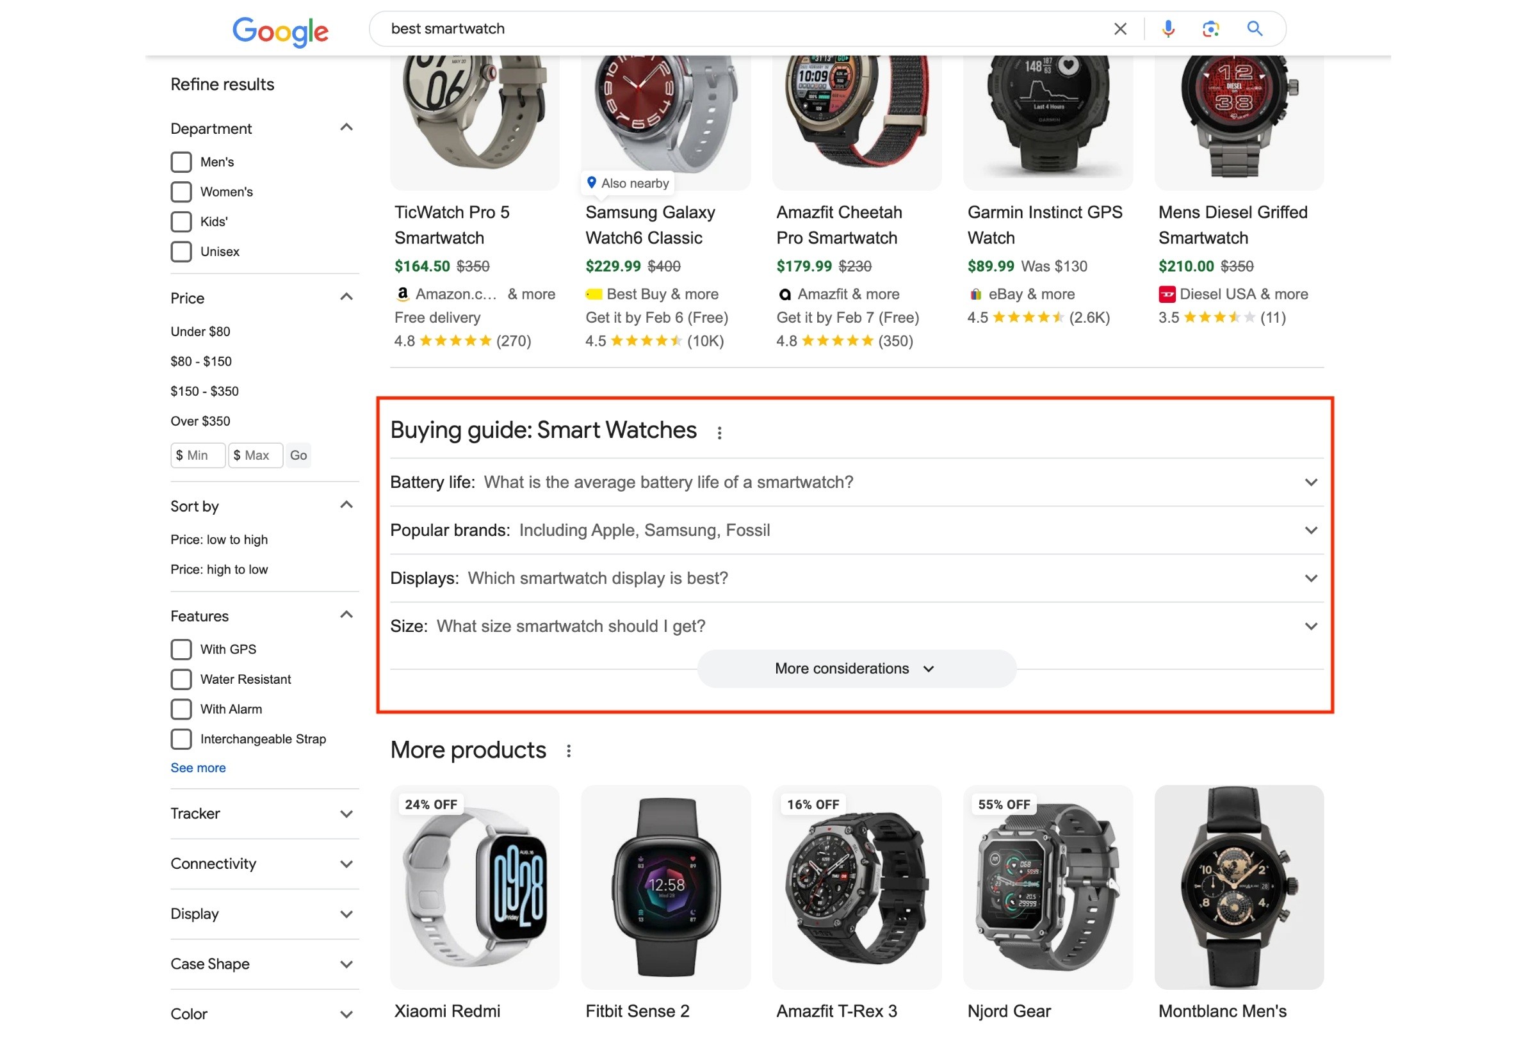1537x1050 pixels.
Task: Open Buying guide three-dot options menu
Action: (720, 432)
